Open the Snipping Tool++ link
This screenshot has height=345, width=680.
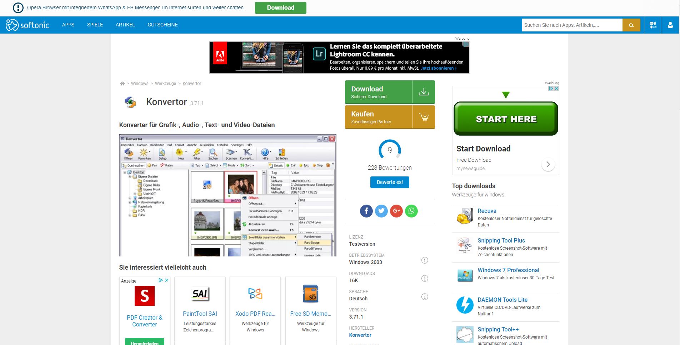point(498,330)
